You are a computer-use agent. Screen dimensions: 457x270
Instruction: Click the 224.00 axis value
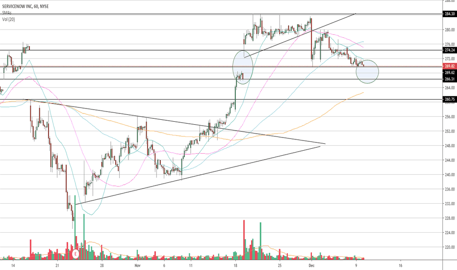click(x=450, y=233)
